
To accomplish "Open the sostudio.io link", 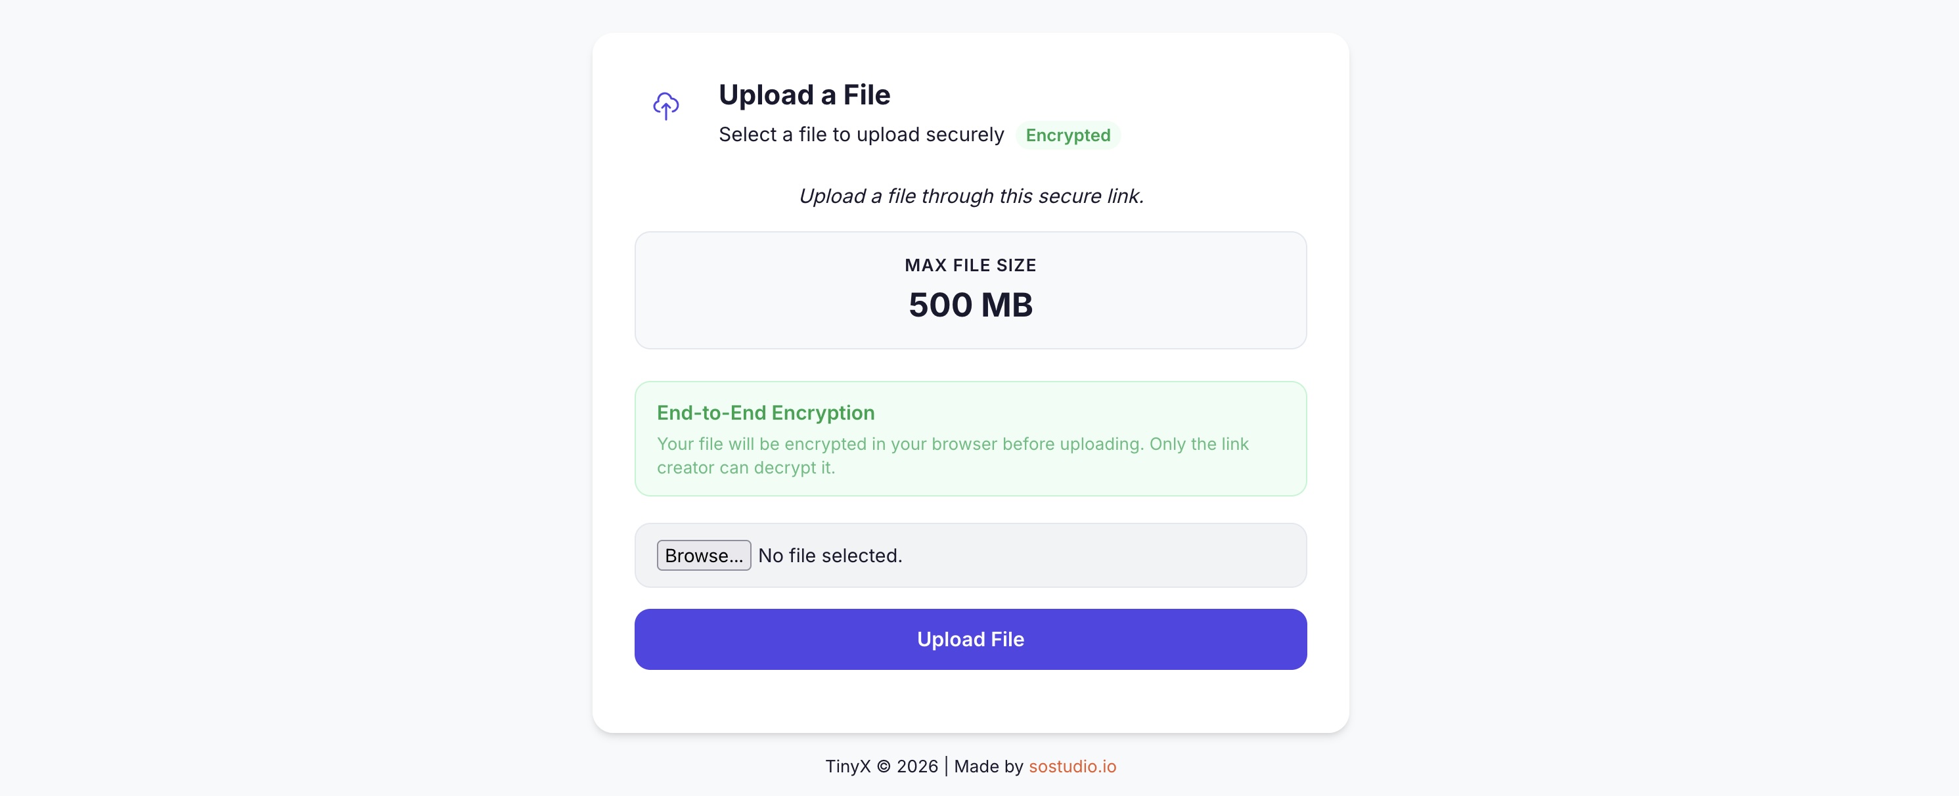I will tap(1072, 766).
